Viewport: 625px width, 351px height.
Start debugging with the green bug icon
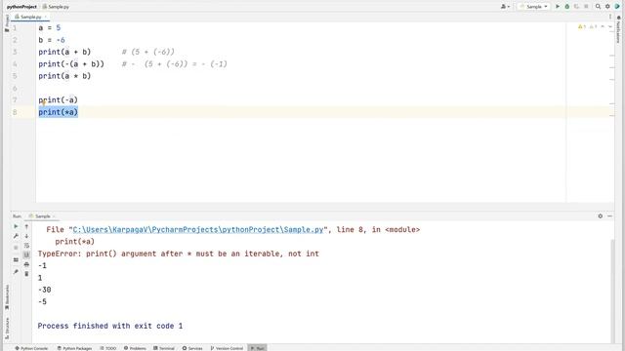pyautogui.click(x=567, y=7)
